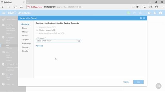This screenshot has width=165, height=92.
Task: Open the Unisphere help question mark icon
Action: [160, 13]
